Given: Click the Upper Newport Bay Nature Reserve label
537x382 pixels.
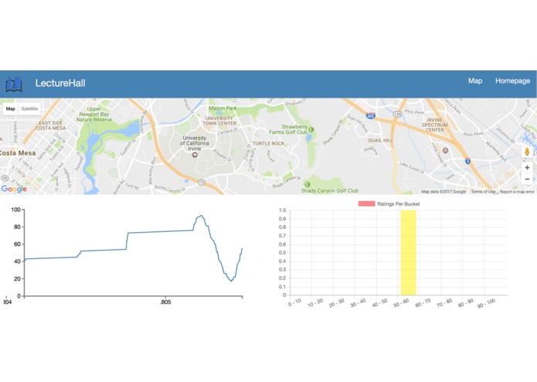Looking at the screenshot, I should pos(94,114).
